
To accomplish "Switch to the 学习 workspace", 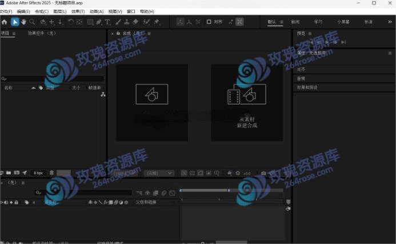I will (x=318, y=22).
